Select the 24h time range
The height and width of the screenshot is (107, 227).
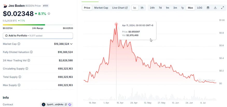coord(152,8)
